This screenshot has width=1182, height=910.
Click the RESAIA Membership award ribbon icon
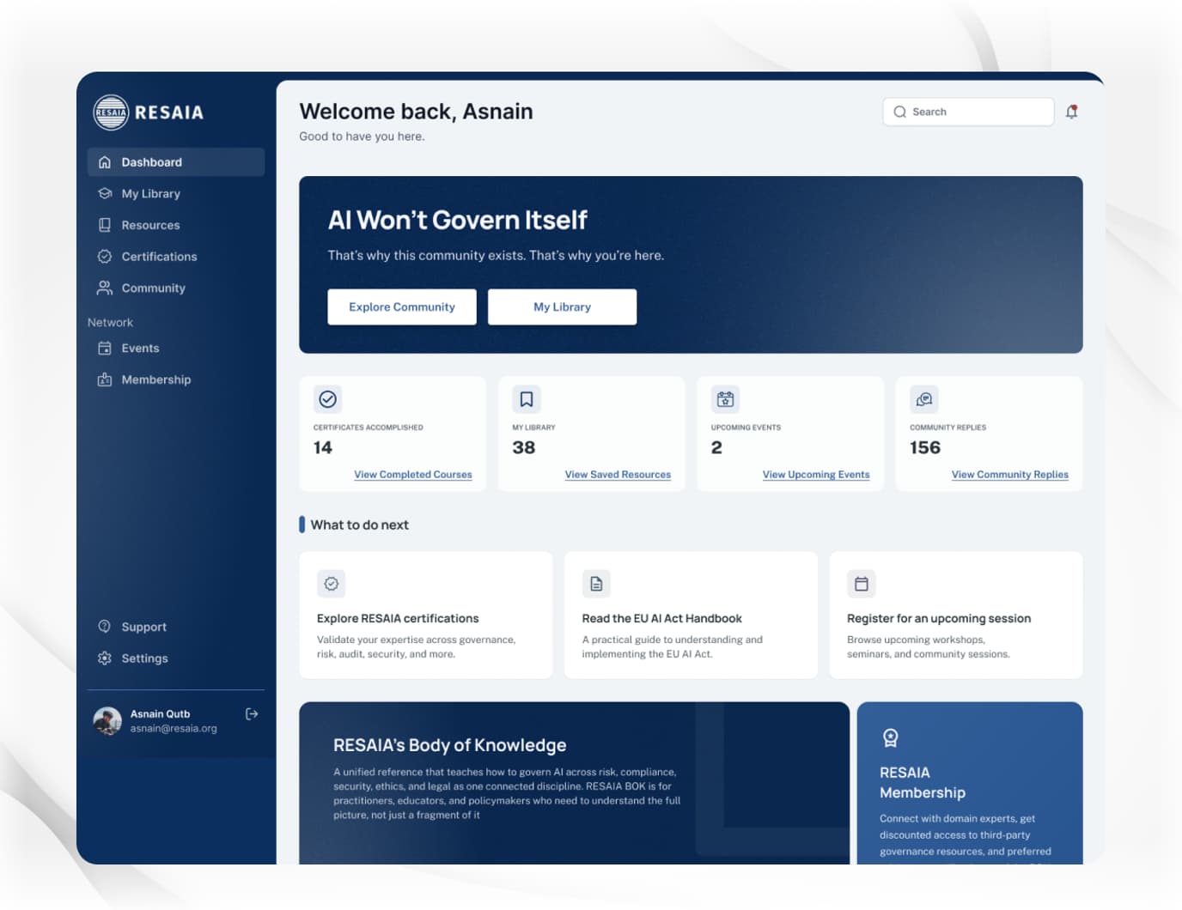pos(891,738)
